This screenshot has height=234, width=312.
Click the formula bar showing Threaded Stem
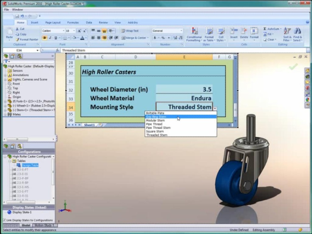[184, 50]
